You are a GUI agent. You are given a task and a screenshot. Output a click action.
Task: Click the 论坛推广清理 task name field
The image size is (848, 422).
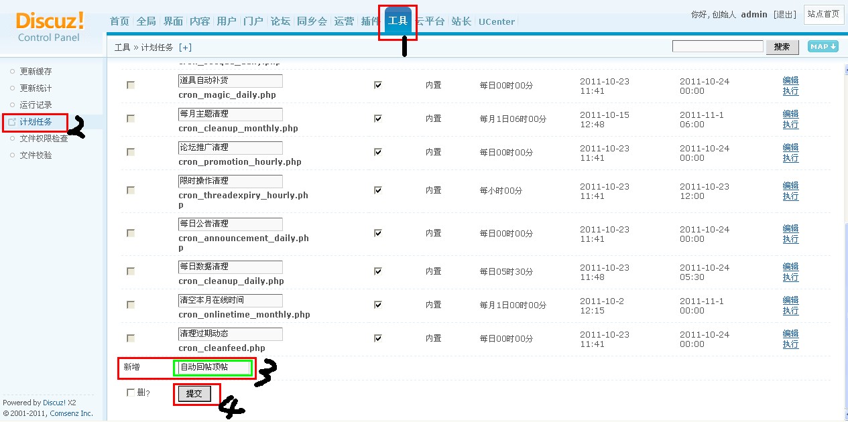231,147
